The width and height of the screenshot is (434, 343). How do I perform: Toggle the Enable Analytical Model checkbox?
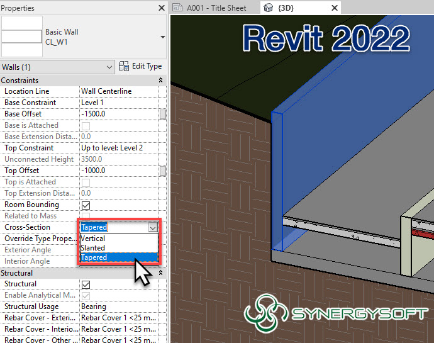click(x=86, y=296)
